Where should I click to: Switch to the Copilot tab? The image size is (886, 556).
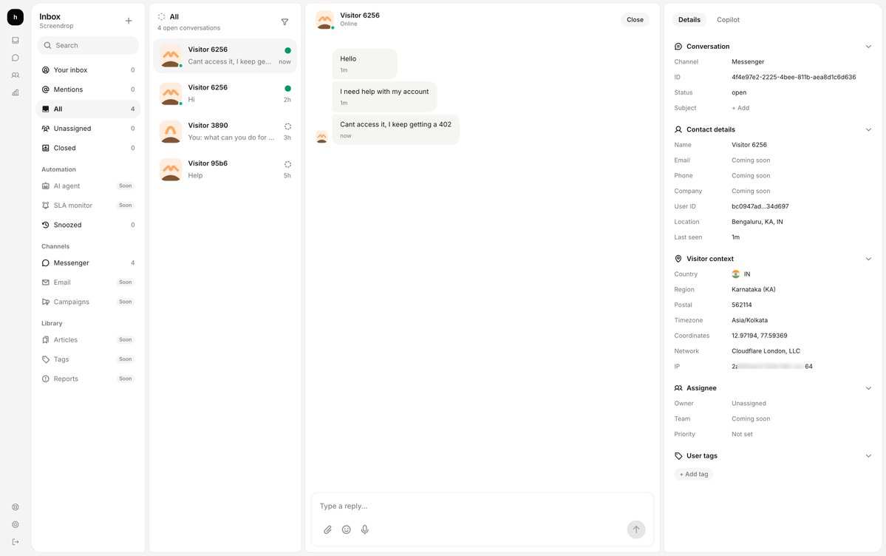[729, 20]
